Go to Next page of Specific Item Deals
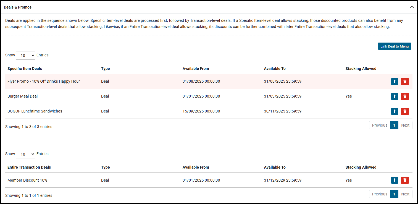Image resolution: width=418 pixels, height=204 pixels. (x=405, y=125)
